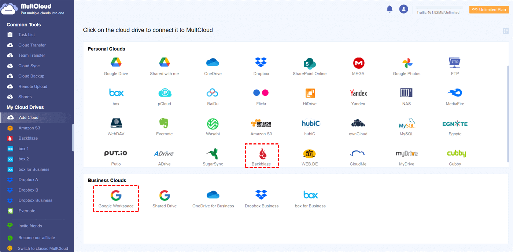This screenshot has width=513, height=252.
Task: Choose Shared Drive business cloud
Action: [165, 199]
